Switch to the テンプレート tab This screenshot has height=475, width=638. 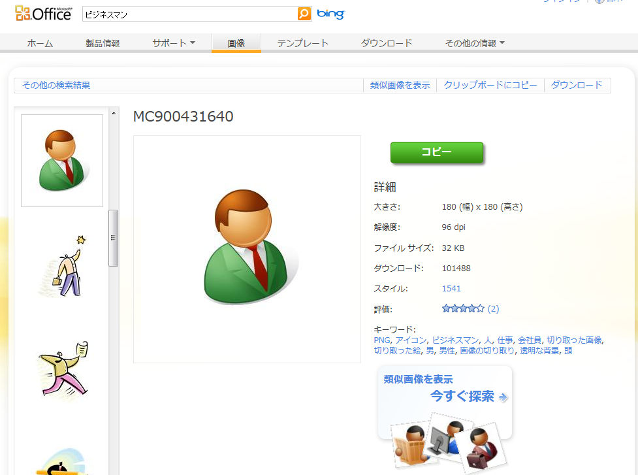coord(302,43)
